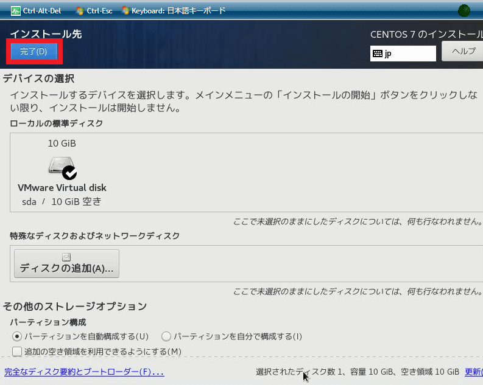Click the ディスクの追加(A)... button

(x=66, y=264)
